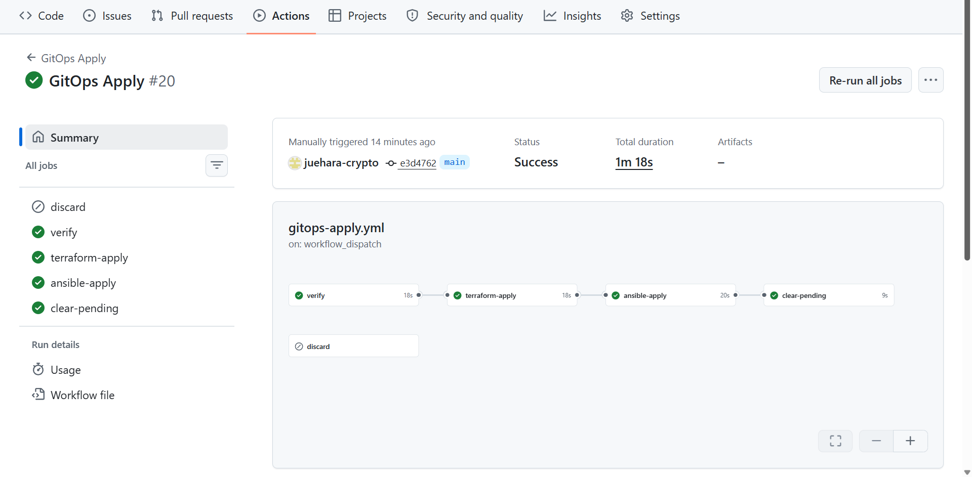
Task: Open commit e3d4762
Action: pos(418,163)
